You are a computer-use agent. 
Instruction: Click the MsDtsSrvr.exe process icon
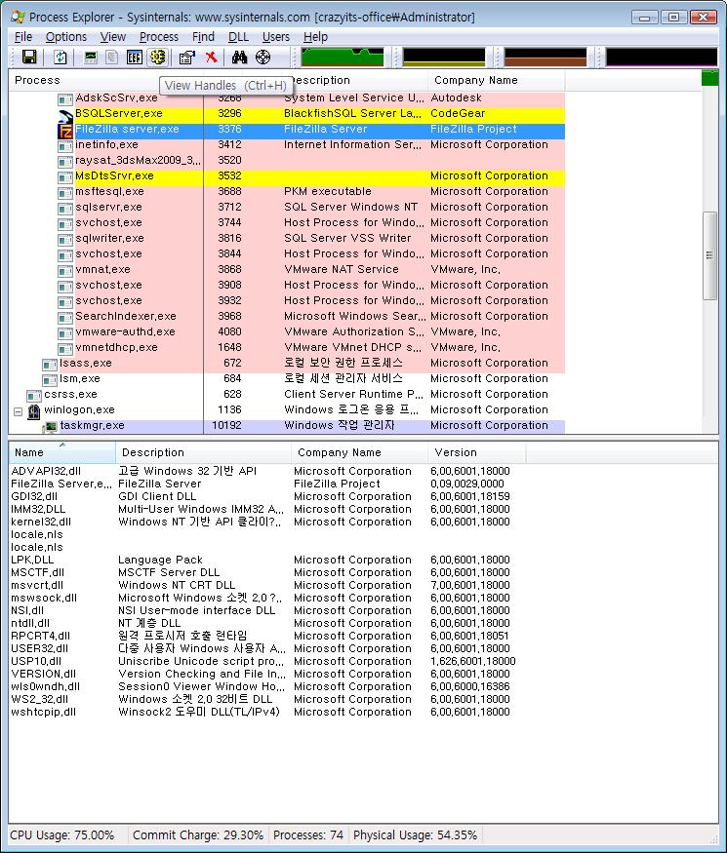coord(65,177)
